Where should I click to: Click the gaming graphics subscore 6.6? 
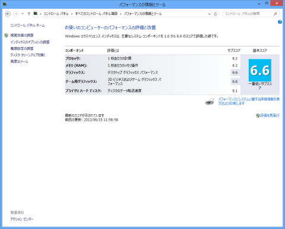[x=235, y=81]
